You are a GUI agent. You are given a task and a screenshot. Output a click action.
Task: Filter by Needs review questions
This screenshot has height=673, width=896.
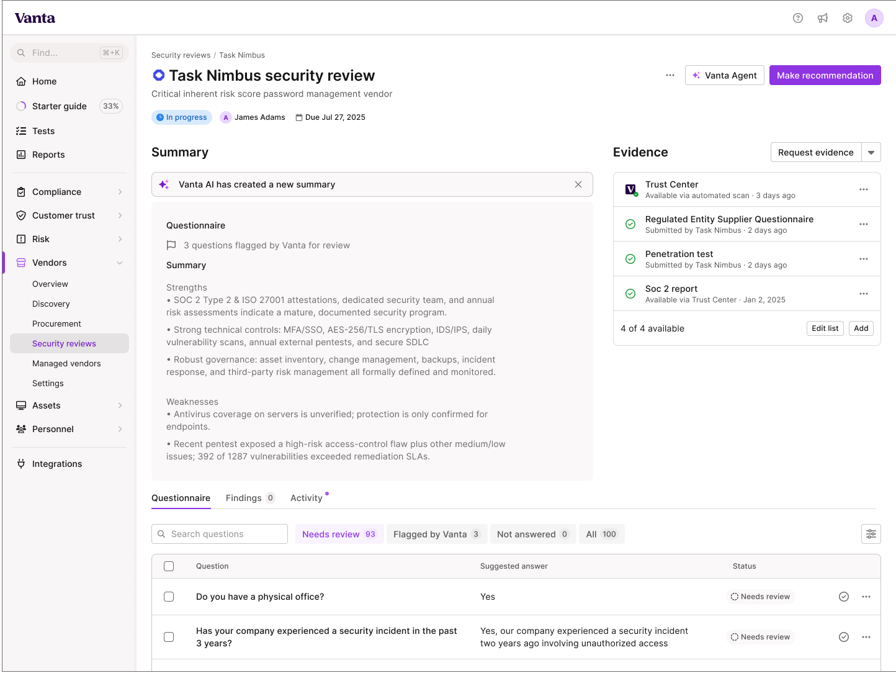coord(339,534)
